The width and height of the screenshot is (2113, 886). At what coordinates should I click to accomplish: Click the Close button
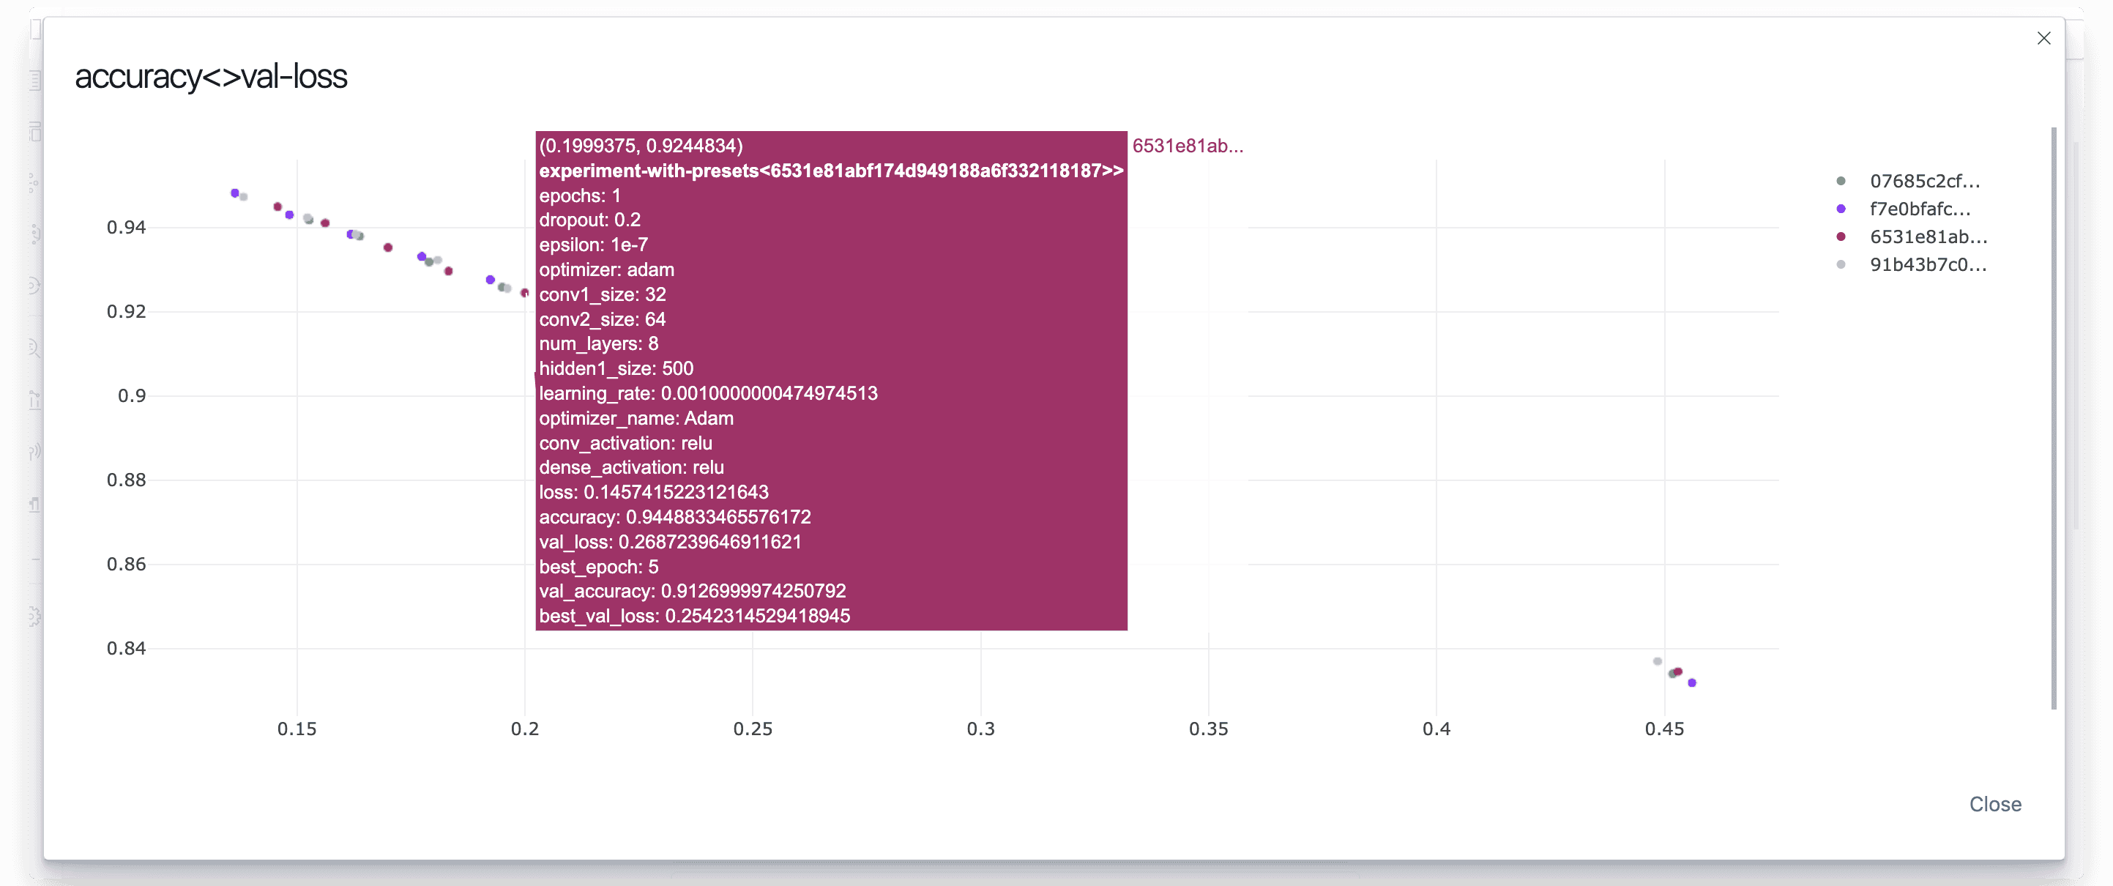1995,804
